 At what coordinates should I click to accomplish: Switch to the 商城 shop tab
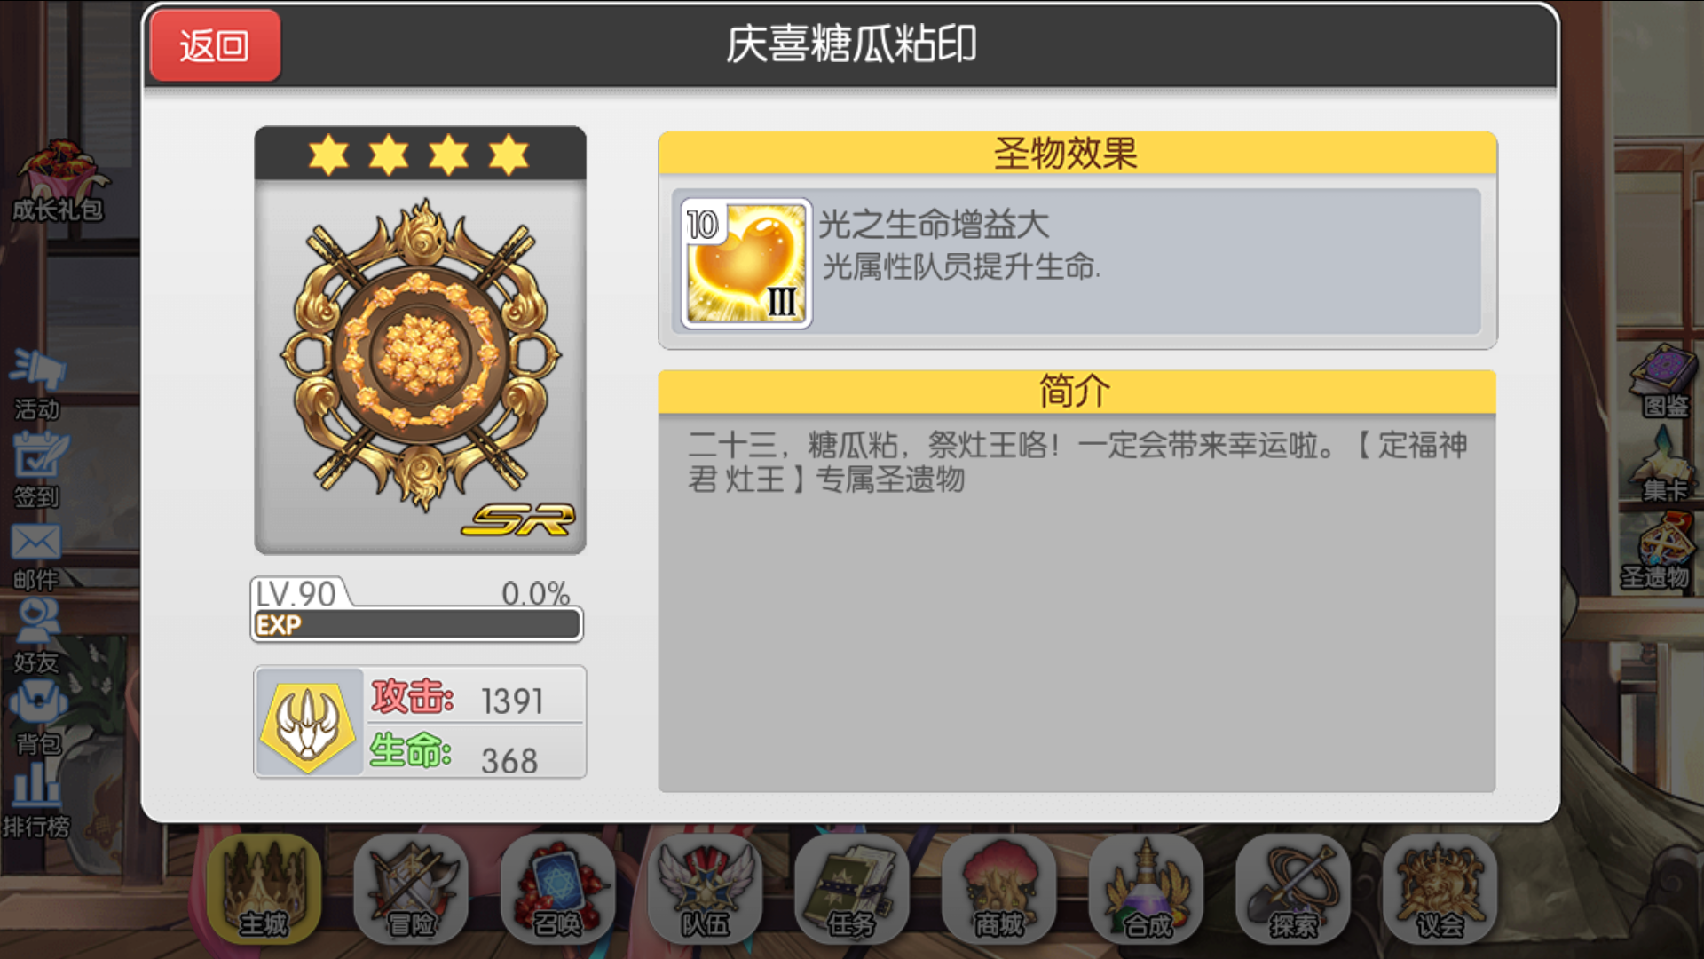(x=999, y=888)
